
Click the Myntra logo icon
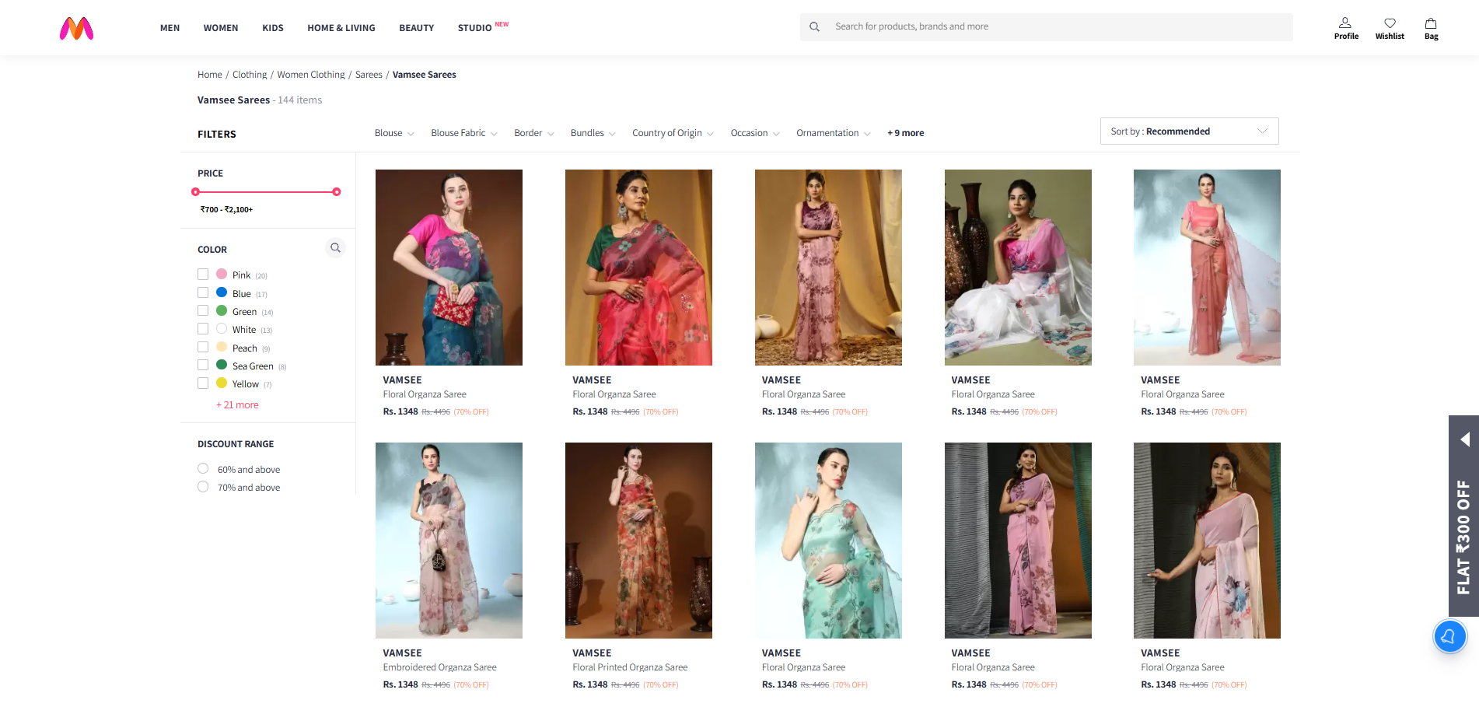coord(76,28)
